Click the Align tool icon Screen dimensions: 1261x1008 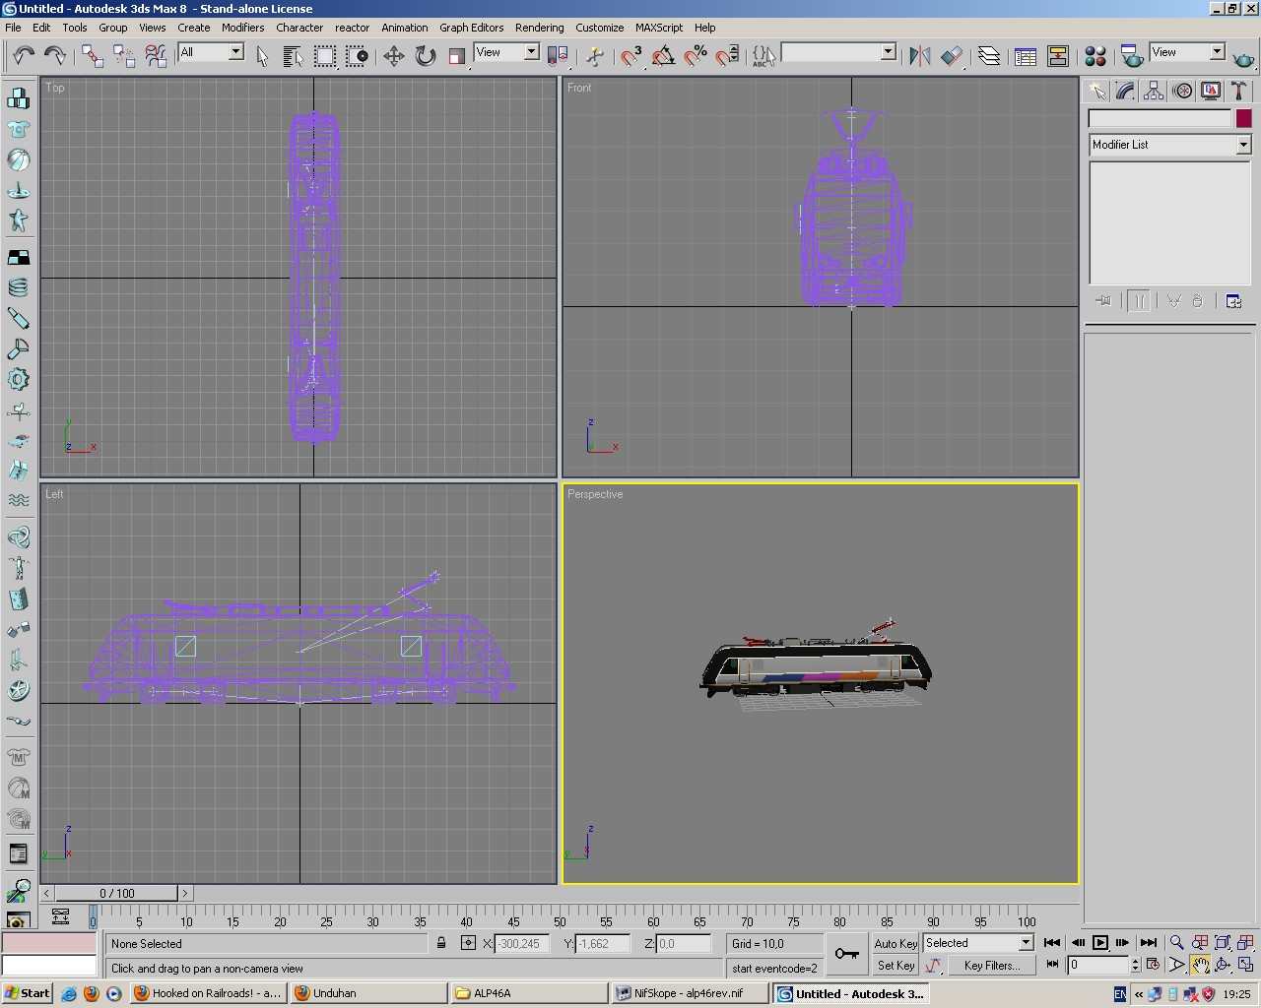click(x=952, y=55)
